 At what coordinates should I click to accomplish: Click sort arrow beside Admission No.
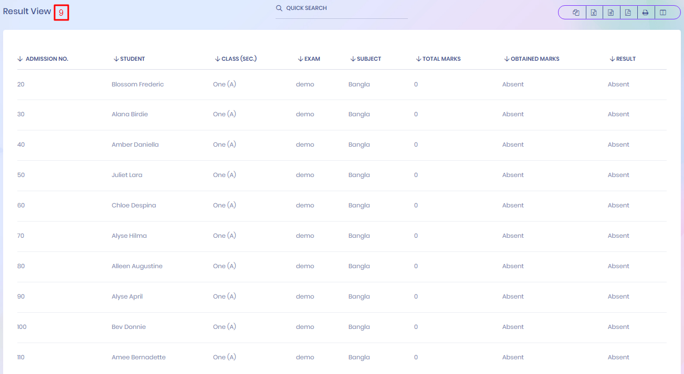tap(20, 59)
